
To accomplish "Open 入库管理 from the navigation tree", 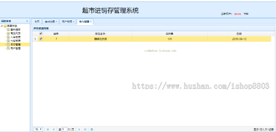I will tap(16, 37).
